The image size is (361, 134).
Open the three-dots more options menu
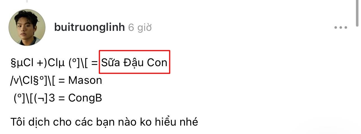(x=341, y=27)
